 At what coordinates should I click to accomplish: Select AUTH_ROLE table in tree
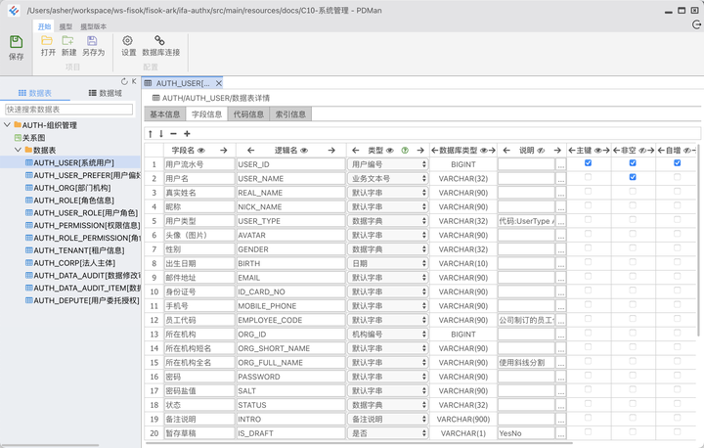pos(69,201)
